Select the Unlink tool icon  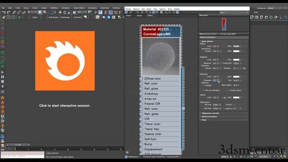[x=19, y=12]
